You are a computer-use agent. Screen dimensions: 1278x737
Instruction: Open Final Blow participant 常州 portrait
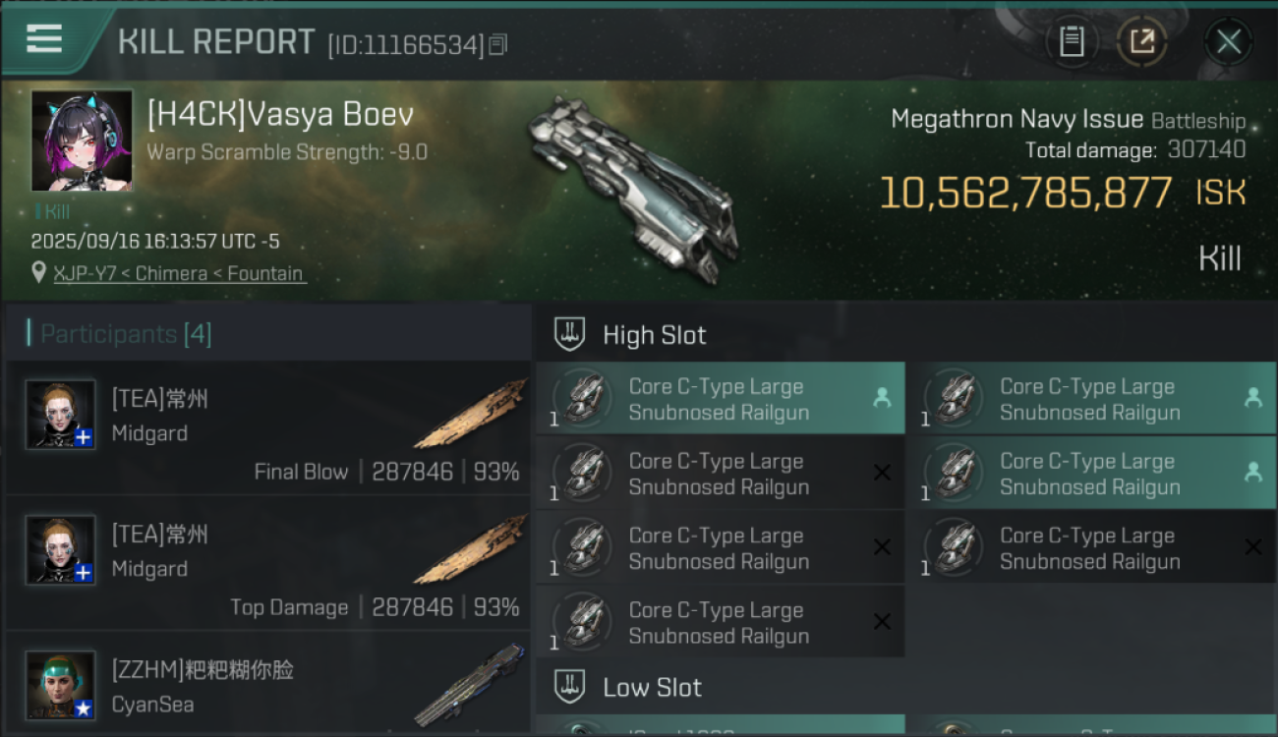coord(61,416)
